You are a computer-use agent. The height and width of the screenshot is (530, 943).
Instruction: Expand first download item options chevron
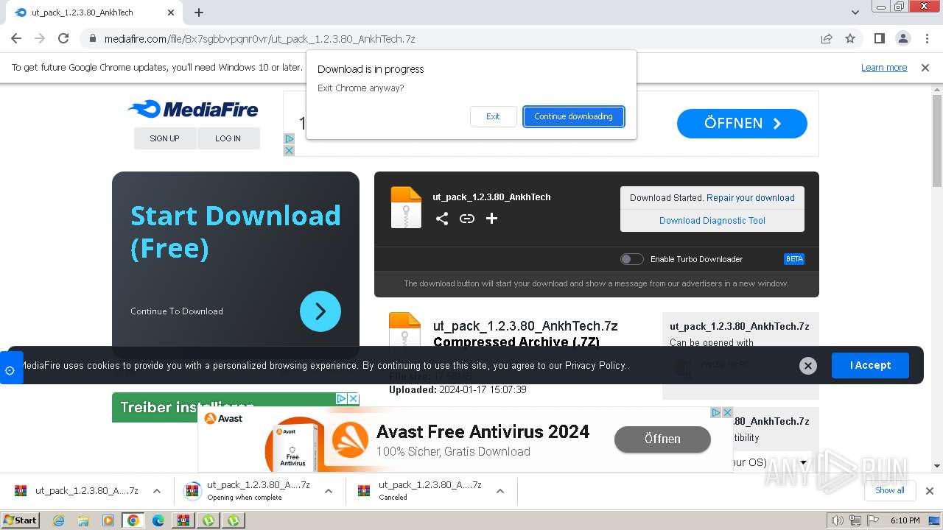pyautogui.click(x=156, y=491)
